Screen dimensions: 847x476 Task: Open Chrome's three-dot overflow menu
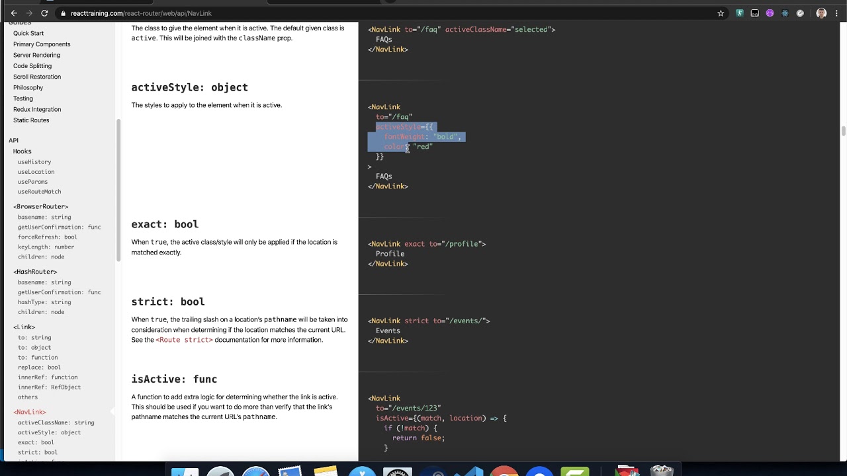pyautogui.click(x=836, y=13)
